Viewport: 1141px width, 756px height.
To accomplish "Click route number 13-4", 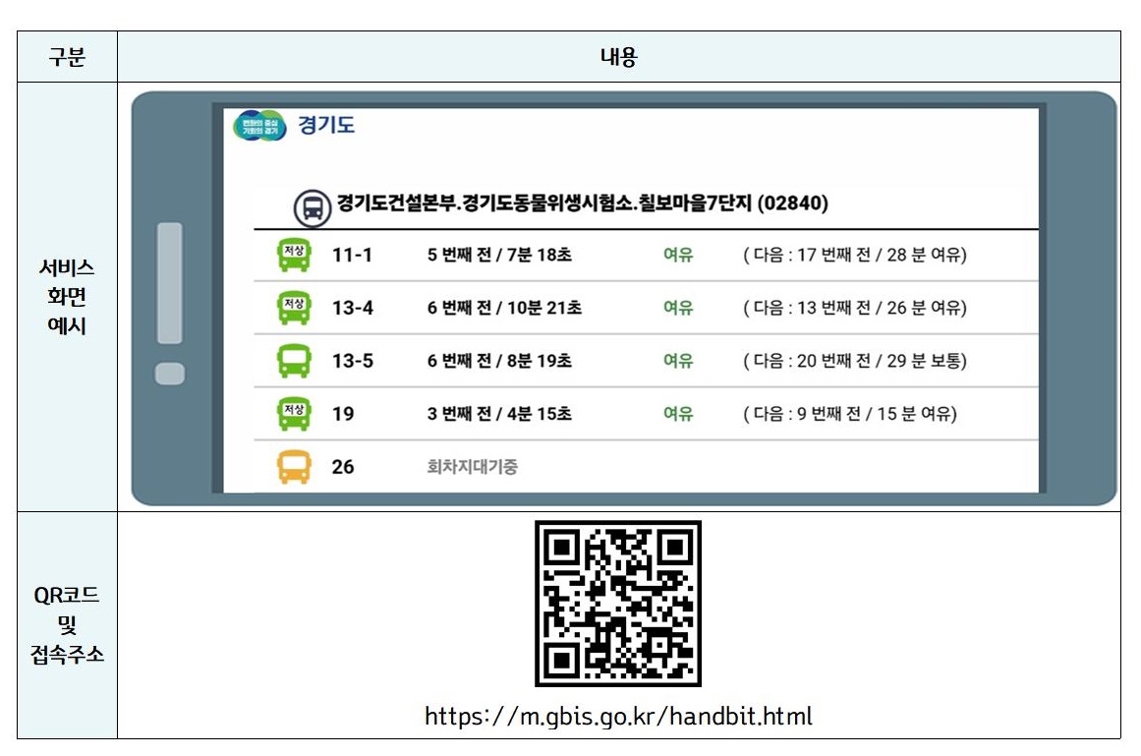I will [352, 309].
